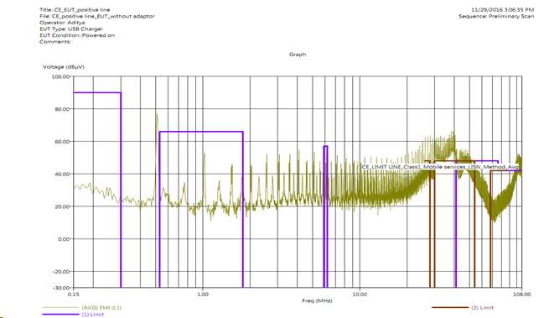Click the '(1) Limit' legend entry
The width and height of the screenshot is (544, 318).
(93, 315)
